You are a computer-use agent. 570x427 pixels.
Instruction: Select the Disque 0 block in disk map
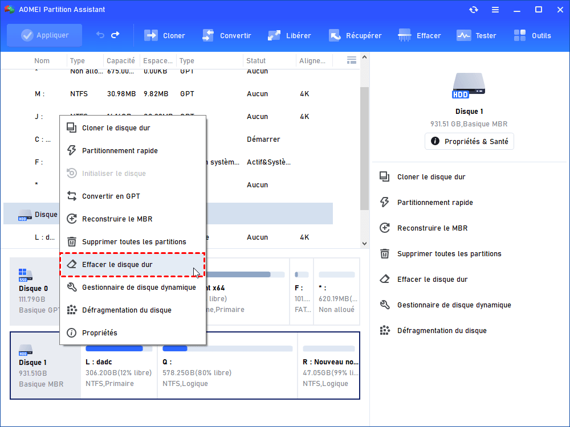tap(35, 291)
